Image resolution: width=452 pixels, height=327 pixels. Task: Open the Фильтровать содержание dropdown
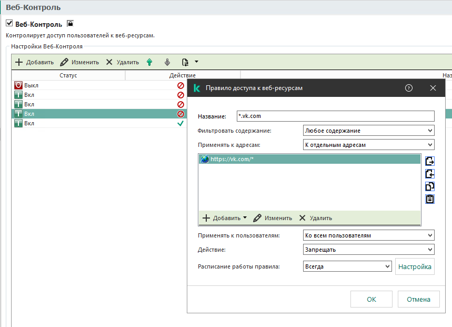pos(369,131)
